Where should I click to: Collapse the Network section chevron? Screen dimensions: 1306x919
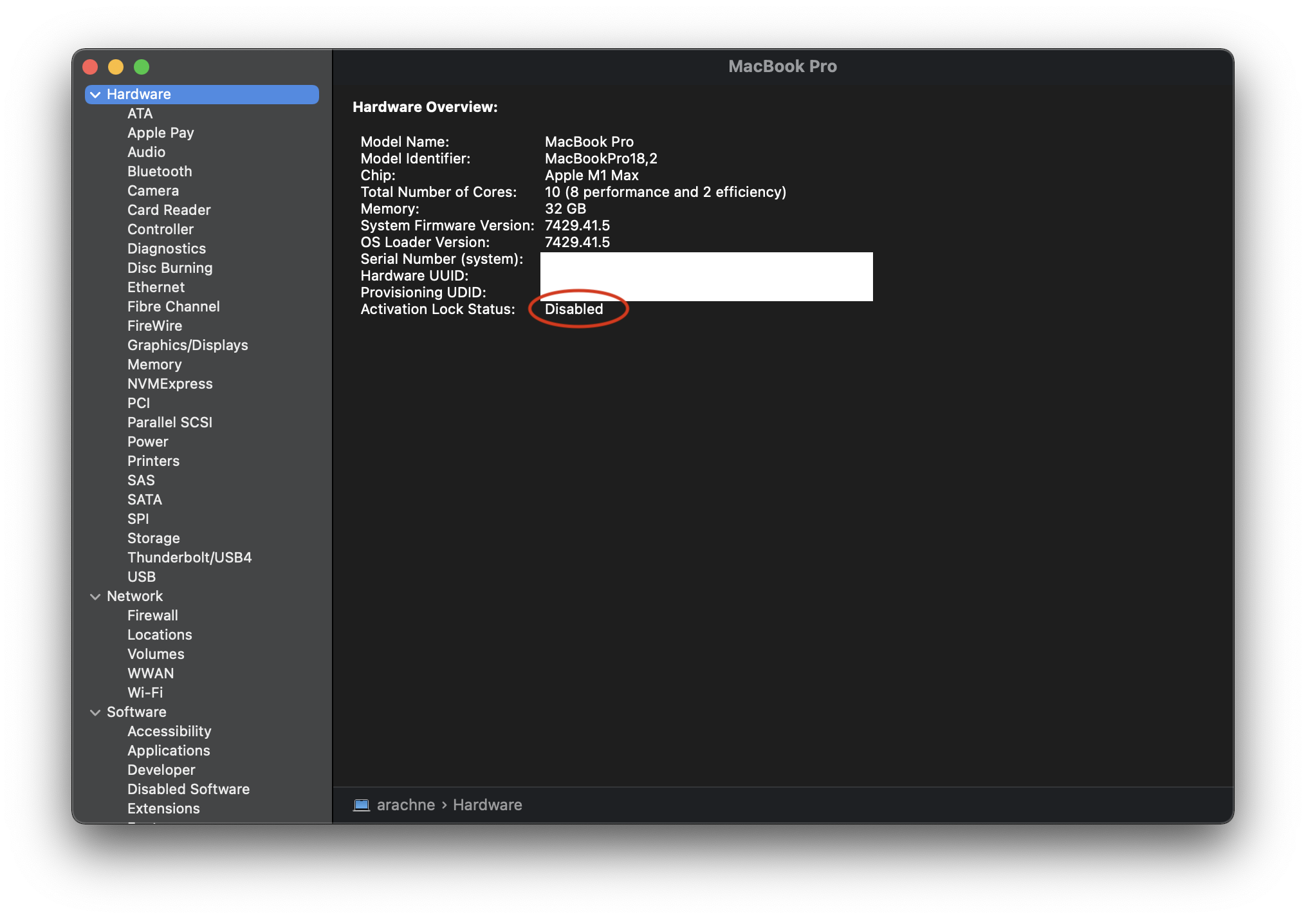[95, 597]
